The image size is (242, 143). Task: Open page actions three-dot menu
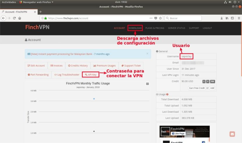point(151,18)
